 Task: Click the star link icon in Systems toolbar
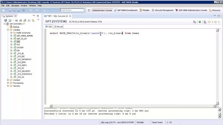pos(33,20)
